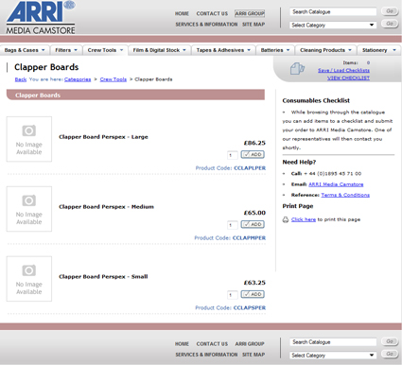Viewport: 402px width, 365px height.
Task: Click the Large clapper board placeholder image
Action: click(x=29, y=139)
